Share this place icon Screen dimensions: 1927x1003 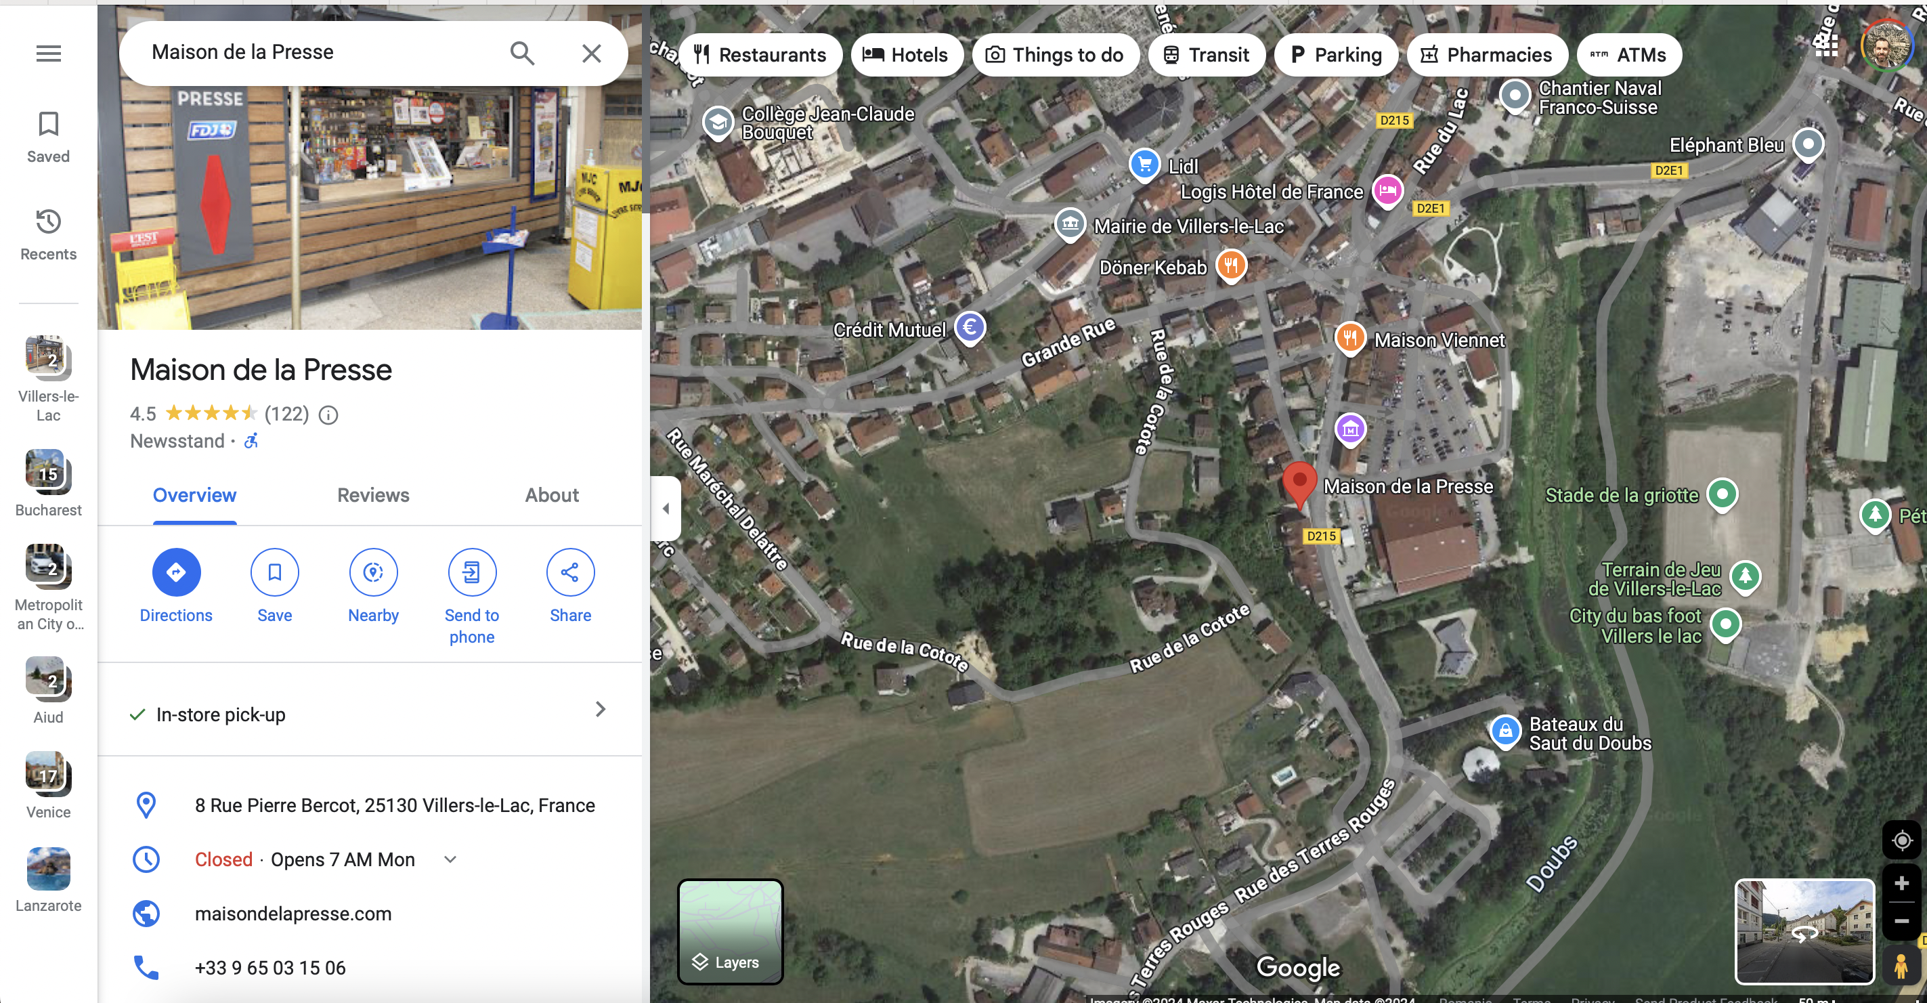570,572
